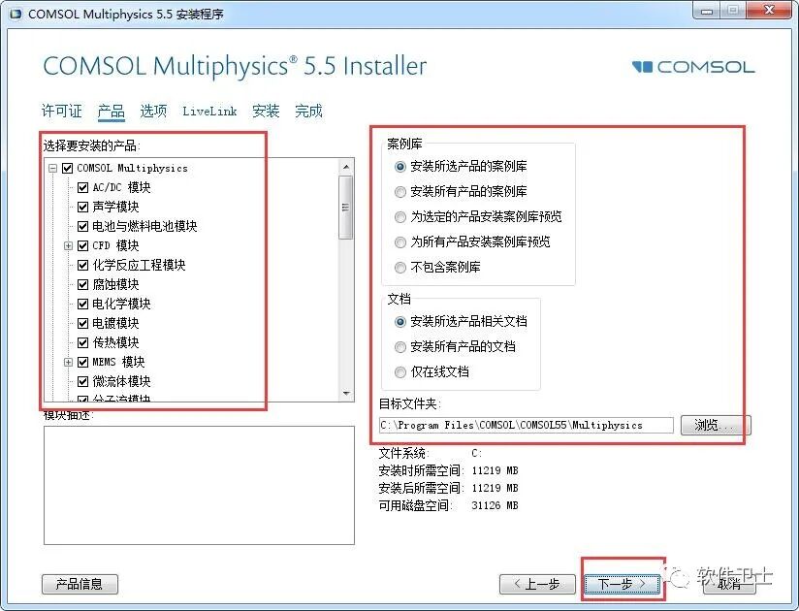Select 不包含案例库 radio option

400,268
